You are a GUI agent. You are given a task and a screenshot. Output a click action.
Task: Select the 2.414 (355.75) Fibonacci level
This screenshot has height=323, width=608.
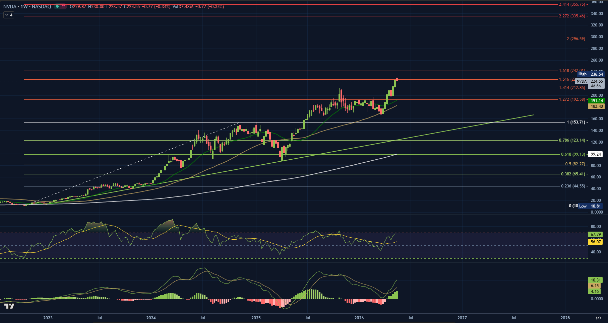572,4
